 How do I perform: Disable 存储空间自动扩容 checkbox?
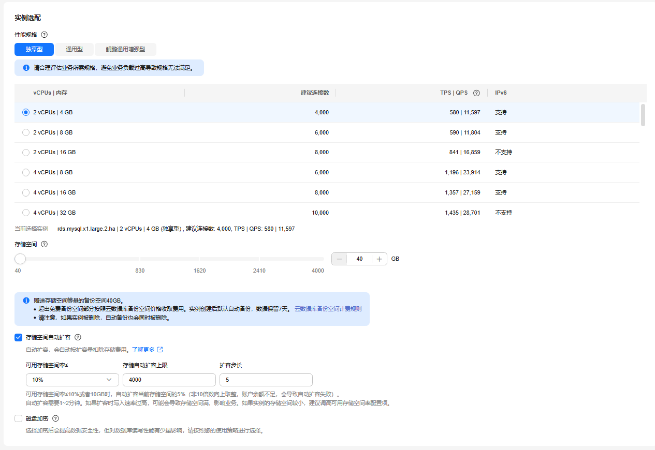(x=19, y=337)
